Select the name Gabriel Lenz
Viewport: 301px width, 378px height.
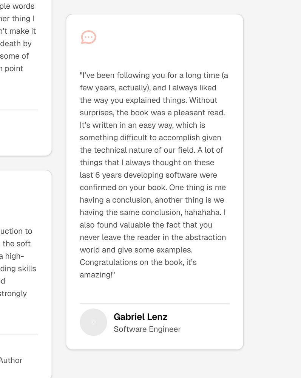(x=140, y=317)
